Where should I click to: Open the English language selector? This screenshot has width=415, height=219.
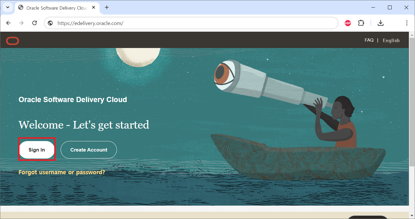391,40
